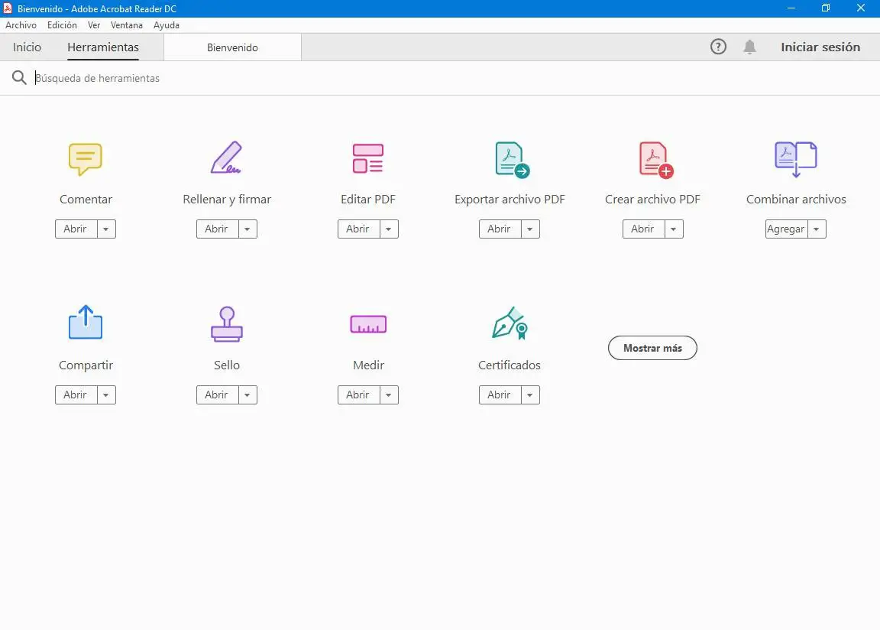This screenshot has width=880, height=630.
Task: Click the Rellenar y firmar label
Action: tap(227, 200)
